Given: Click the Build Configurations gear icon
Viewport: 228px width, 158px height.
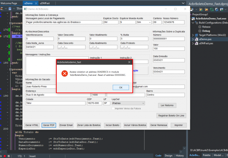Looking at the screenshot, I should click(197, 23).
